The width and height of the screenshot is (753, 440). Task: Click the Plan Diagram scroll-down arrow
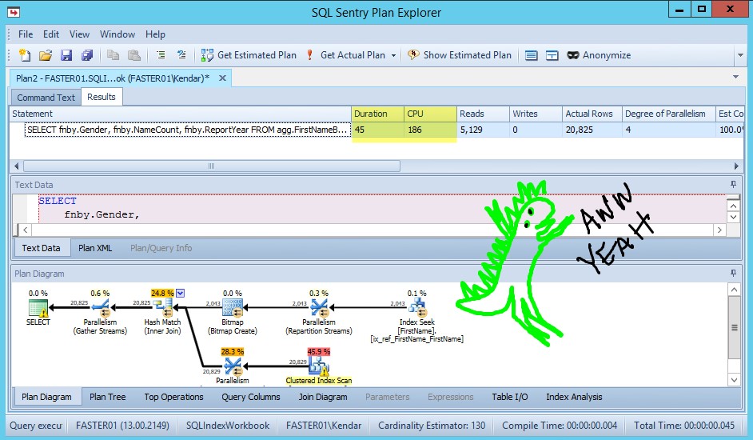click(734, 380)
